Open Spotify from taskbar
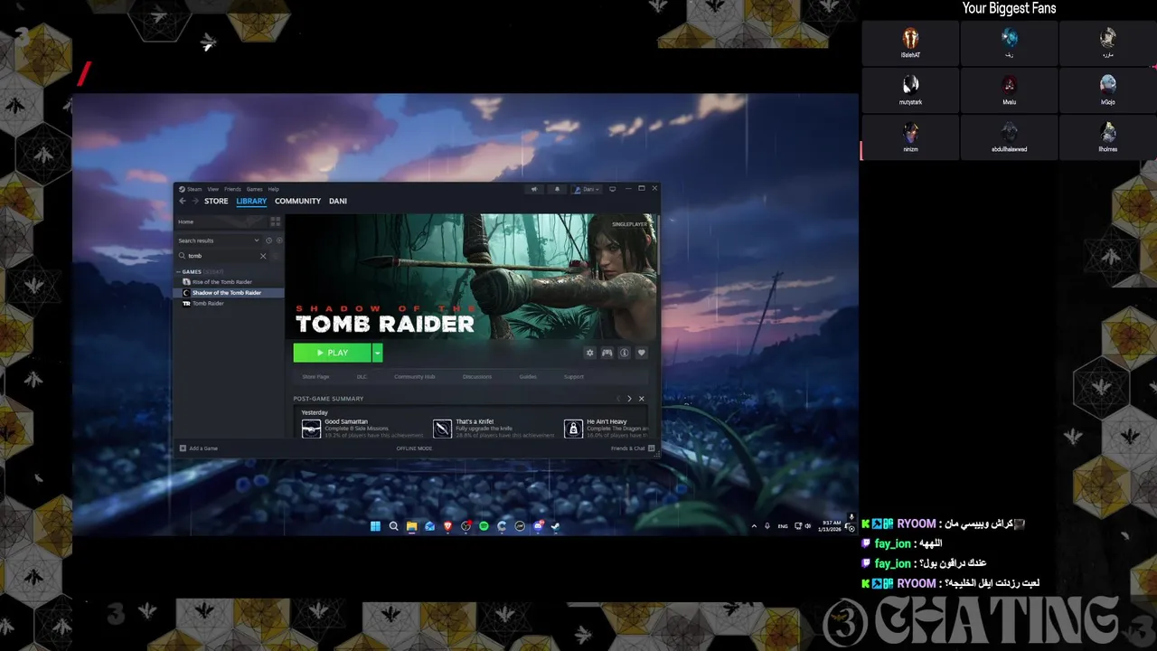This screenshot has height=651, width=1157. [x=484, y=526]
